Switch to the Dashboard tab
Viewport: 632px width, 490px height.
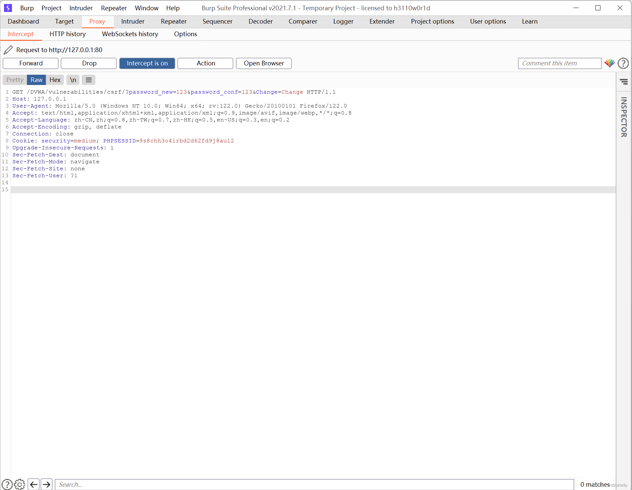[x=23, y=21]
